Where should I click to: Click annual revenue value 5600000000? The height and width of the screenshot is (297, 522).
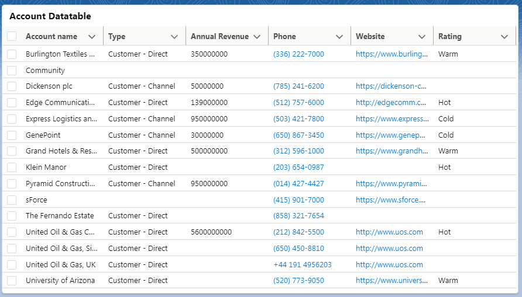(211, 232)
